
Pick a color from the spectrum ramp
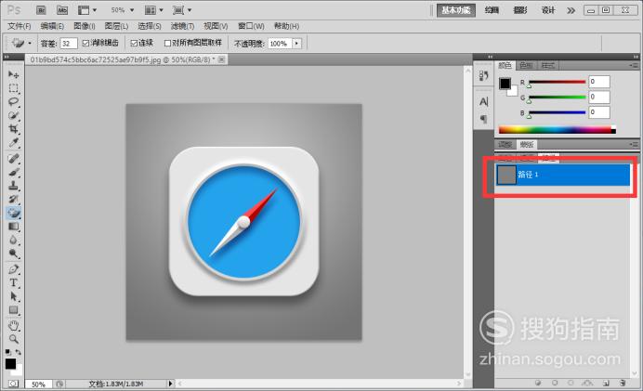[x=557, y=130]
